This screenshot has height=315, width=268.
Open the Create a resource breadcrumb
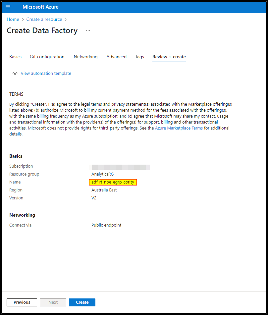click(x=44, y=19)
